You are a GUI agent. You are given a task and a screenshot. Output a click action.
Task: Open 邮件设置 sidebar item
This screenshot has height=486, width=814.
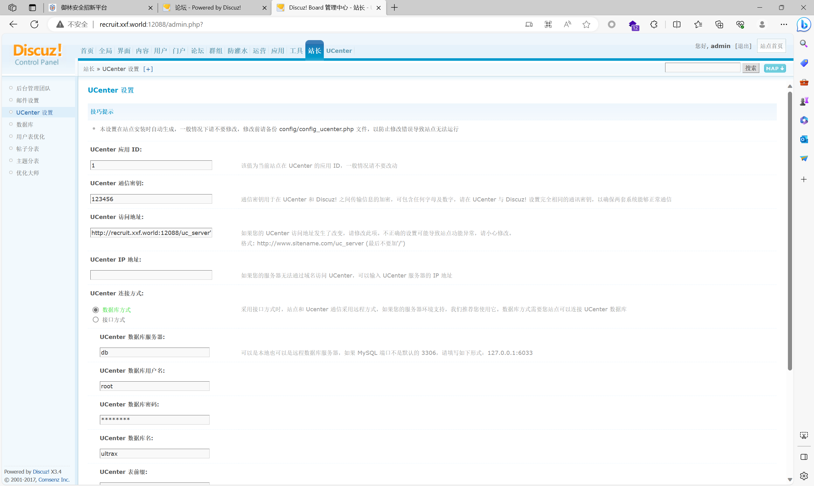click(28, 101)
